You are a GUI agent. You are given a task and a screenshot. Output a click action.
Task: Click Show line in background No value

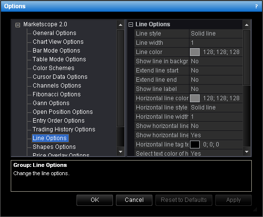[216, 61]
